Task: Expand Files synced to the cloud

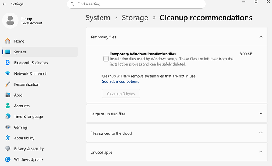Action: [x=261, y=133]
